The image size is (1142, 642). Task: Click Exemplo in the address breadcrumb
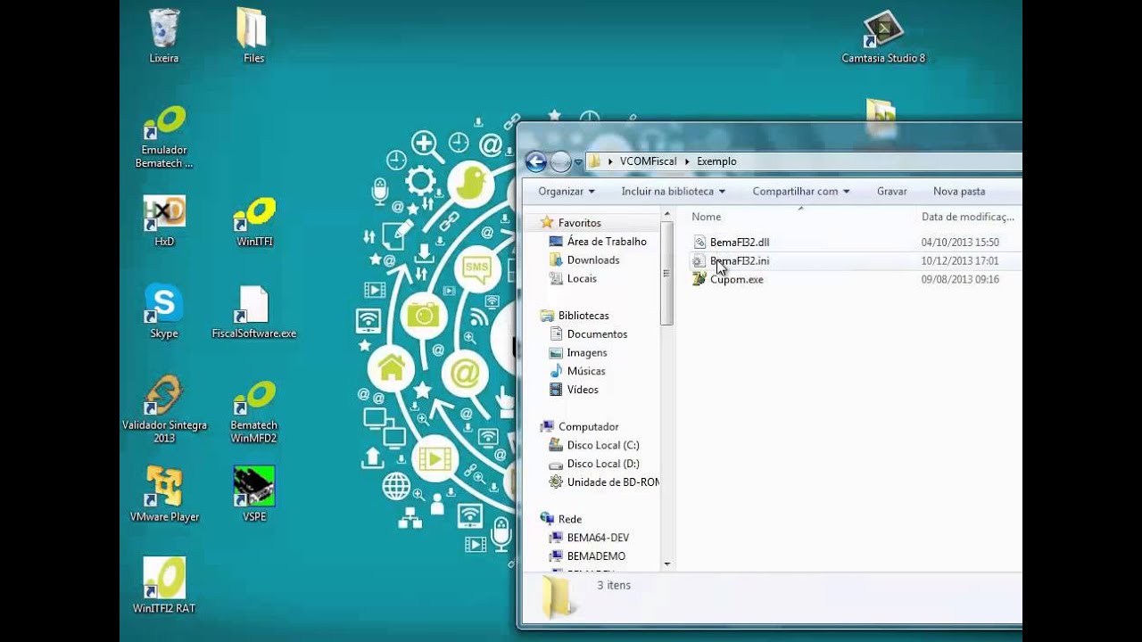pyautogui.click(x=716, y=161)
